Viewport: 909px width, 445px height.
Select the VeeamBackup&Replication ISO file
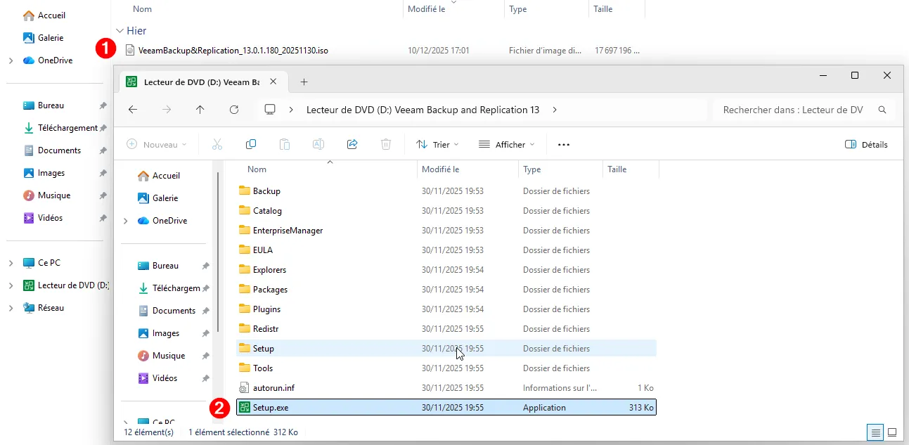[x=233, y=51]
